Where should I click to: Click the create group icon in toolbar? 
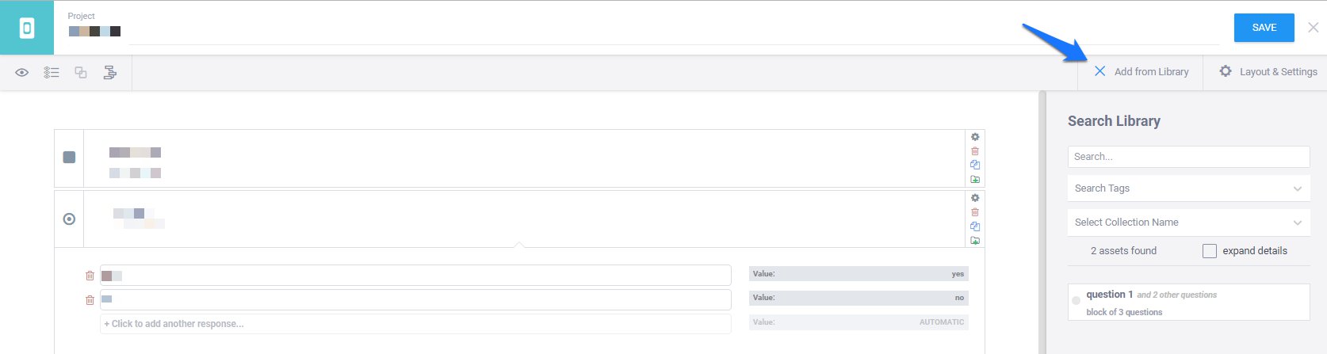[81, 73]
